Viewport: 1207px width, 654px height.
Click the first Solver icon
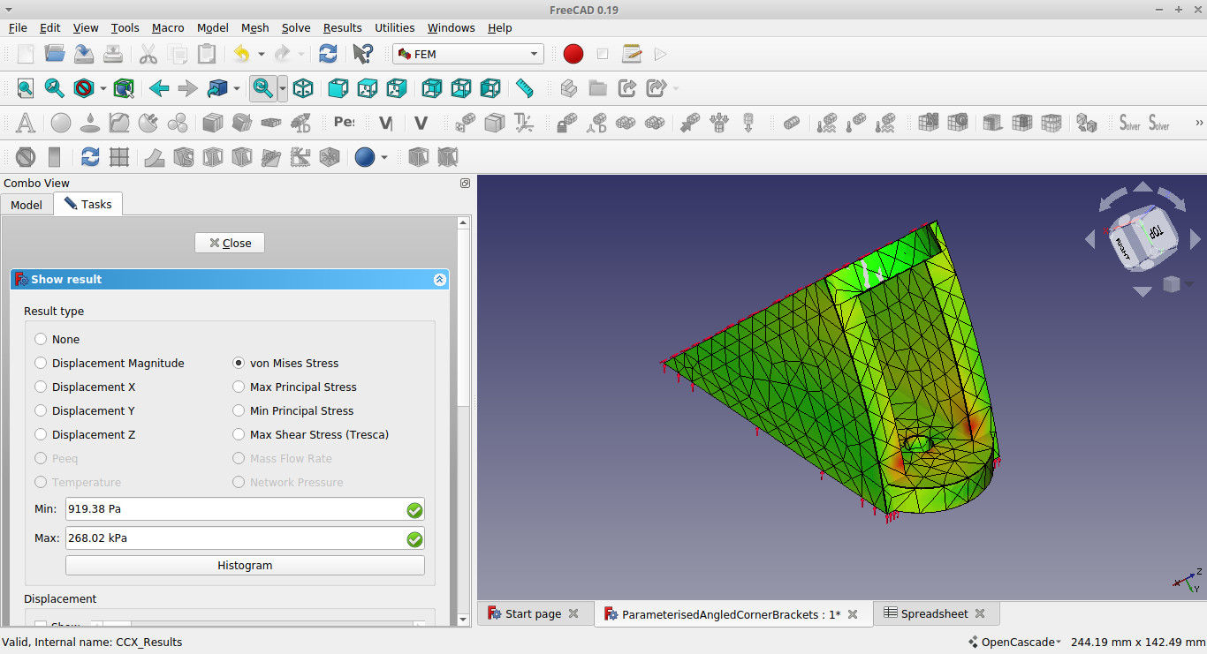pos(1130,123)
